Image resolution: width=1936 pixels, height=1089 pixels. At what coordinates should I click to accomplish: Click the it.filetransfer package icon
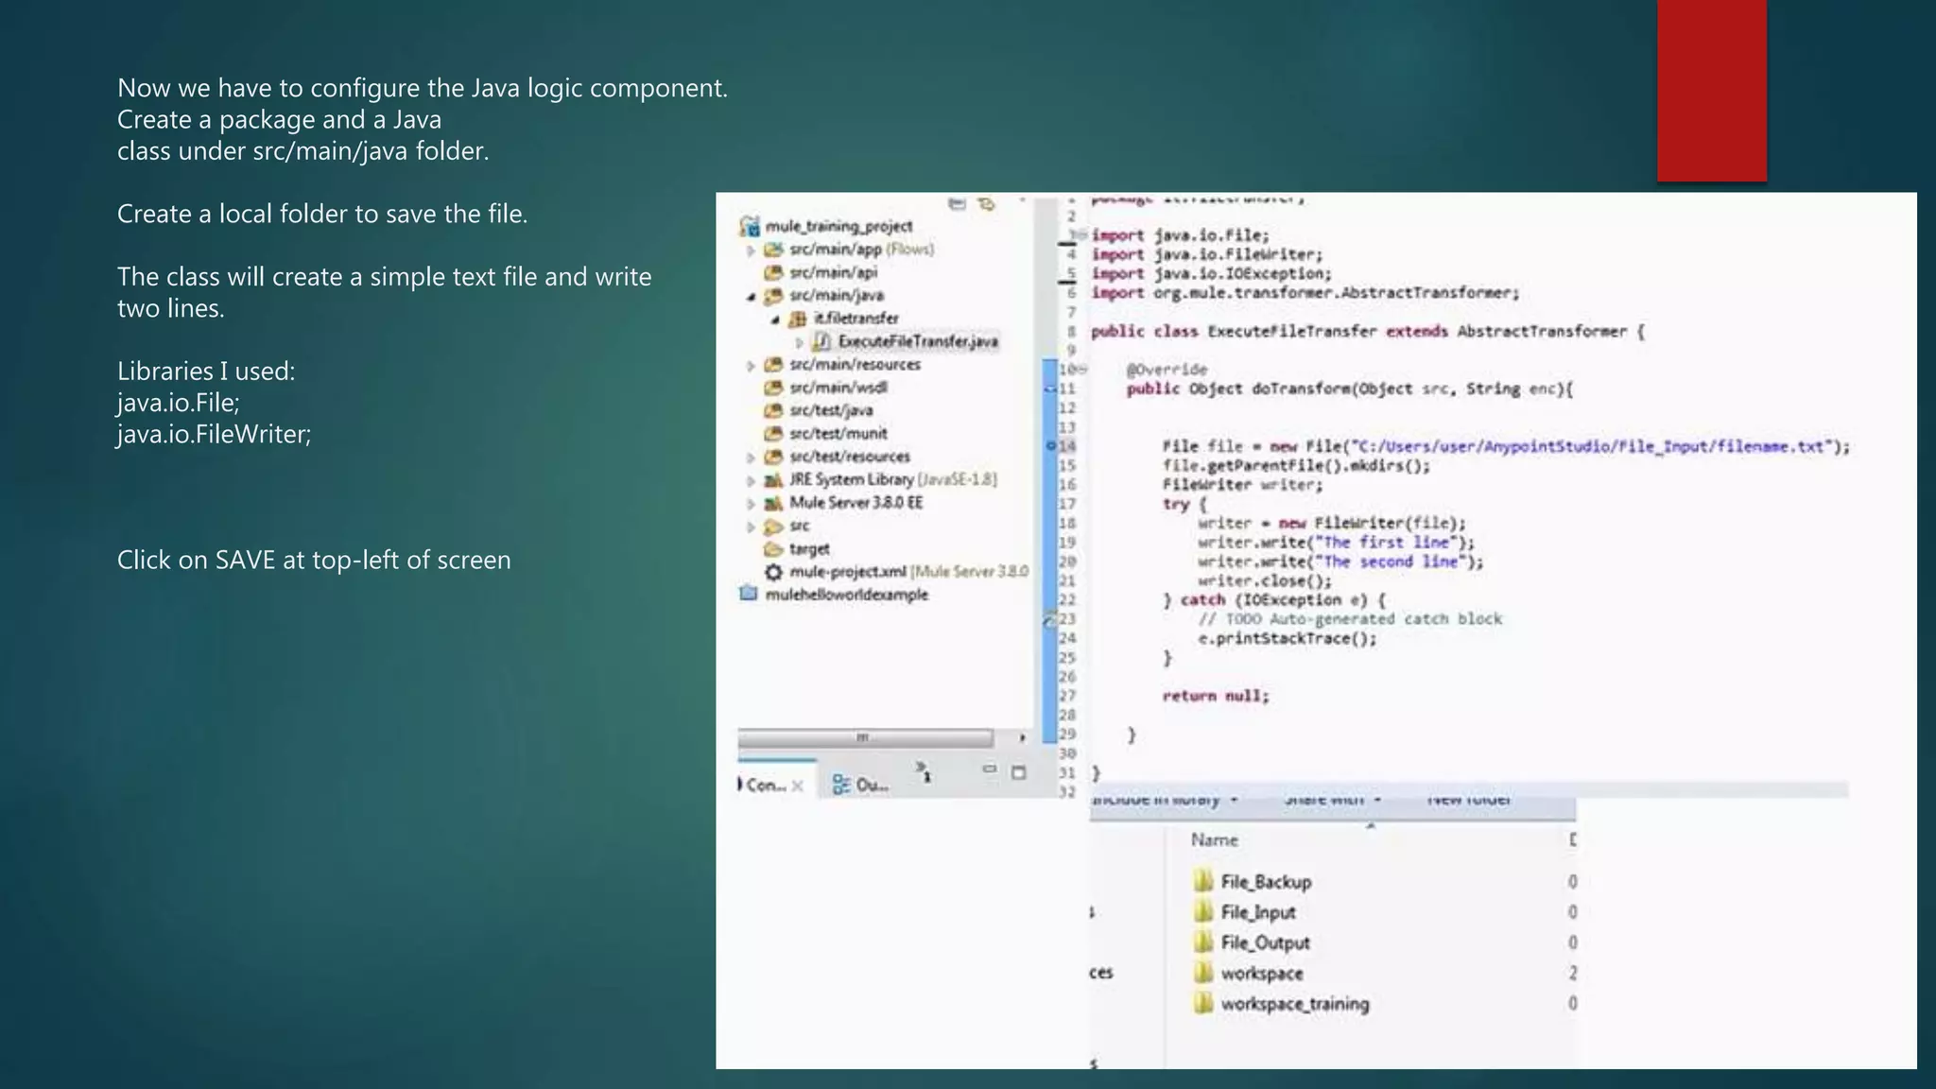(797, 319)
